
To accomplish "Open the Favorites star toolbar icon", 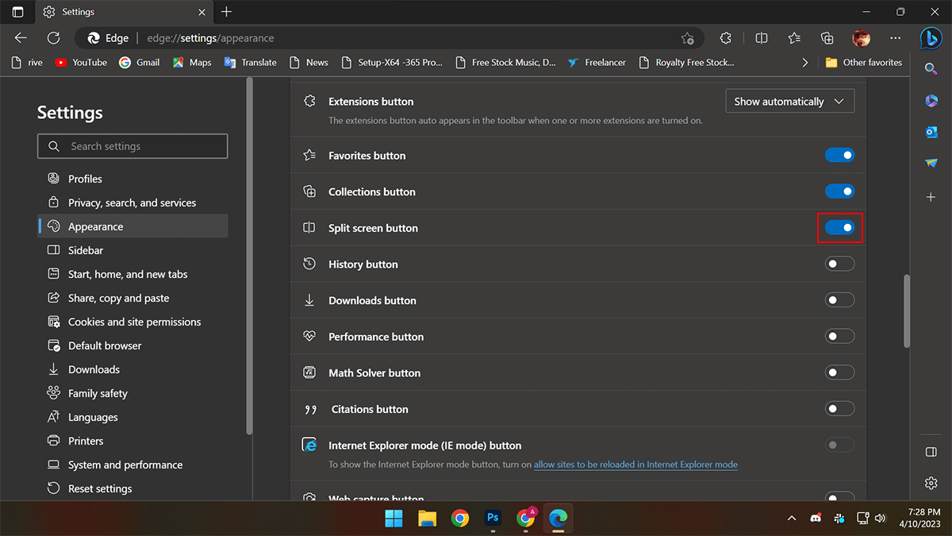I will point(794,38).
